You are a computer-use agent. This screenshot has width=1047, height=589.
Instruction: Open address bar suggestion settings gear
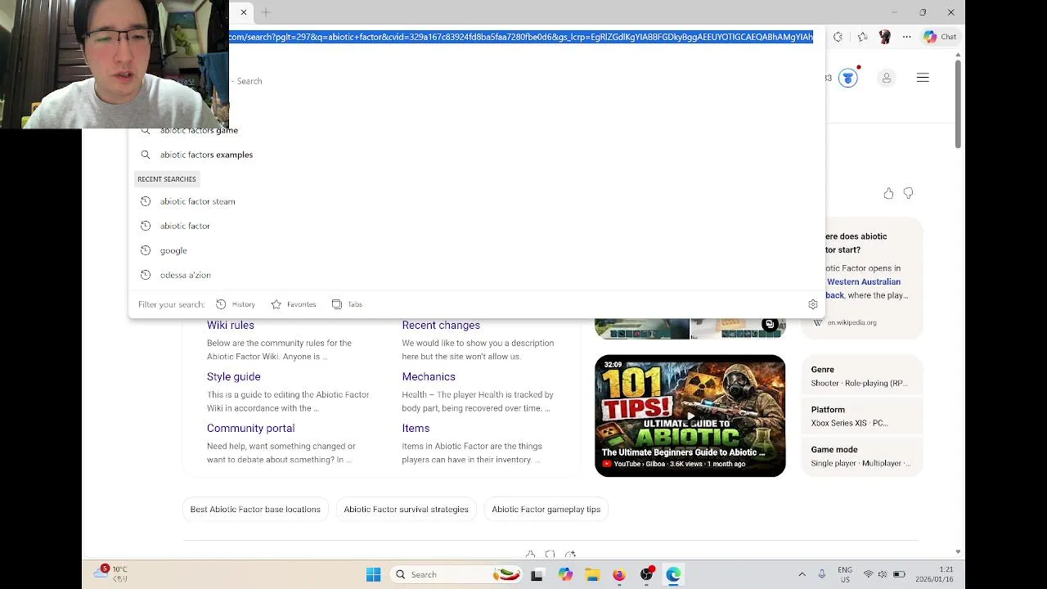click(812, 304)
